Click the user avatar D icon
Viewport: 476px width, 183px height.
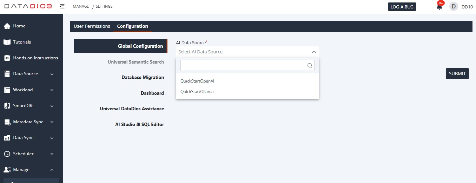(454, 7)
